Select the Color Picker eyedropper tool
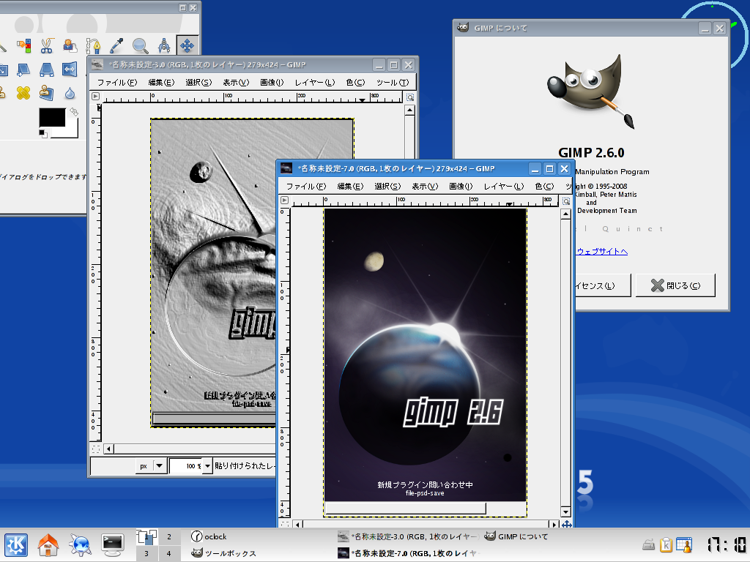 pos(116,46)
